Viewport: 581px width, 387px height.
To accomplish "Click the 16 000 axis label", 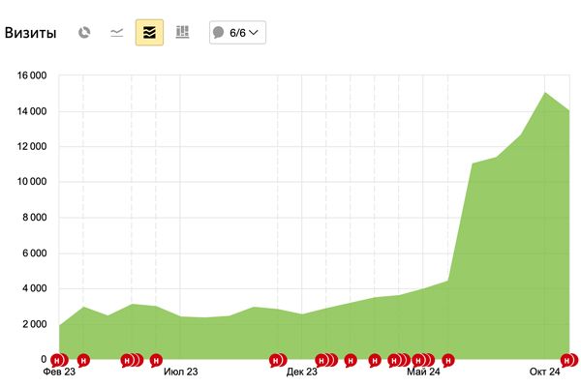I will coord(32,75).
